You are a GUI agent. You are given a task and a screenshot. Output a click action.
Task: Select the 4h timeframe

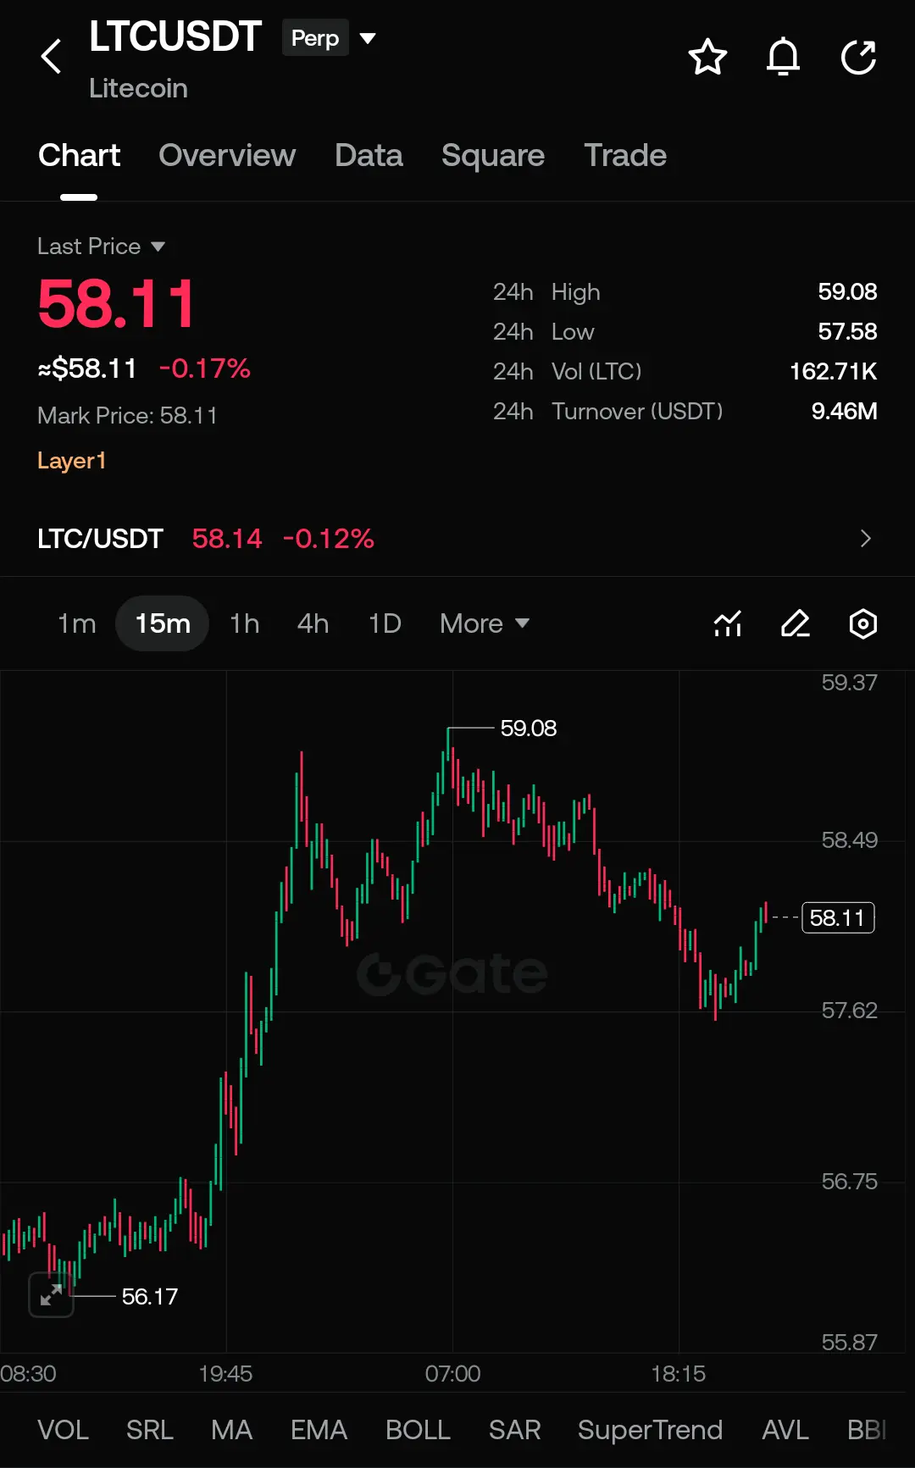[x=313, y=623]
